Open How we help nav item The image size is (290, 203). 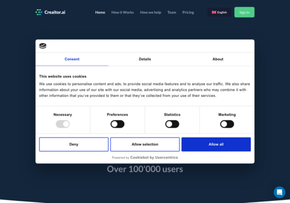tap(150, 12)
